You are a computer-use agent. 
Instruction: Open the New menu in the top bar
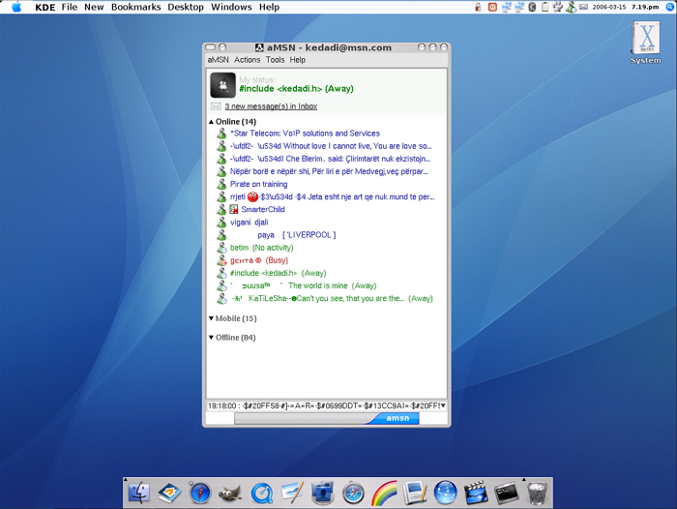click(x=94, y=7)
